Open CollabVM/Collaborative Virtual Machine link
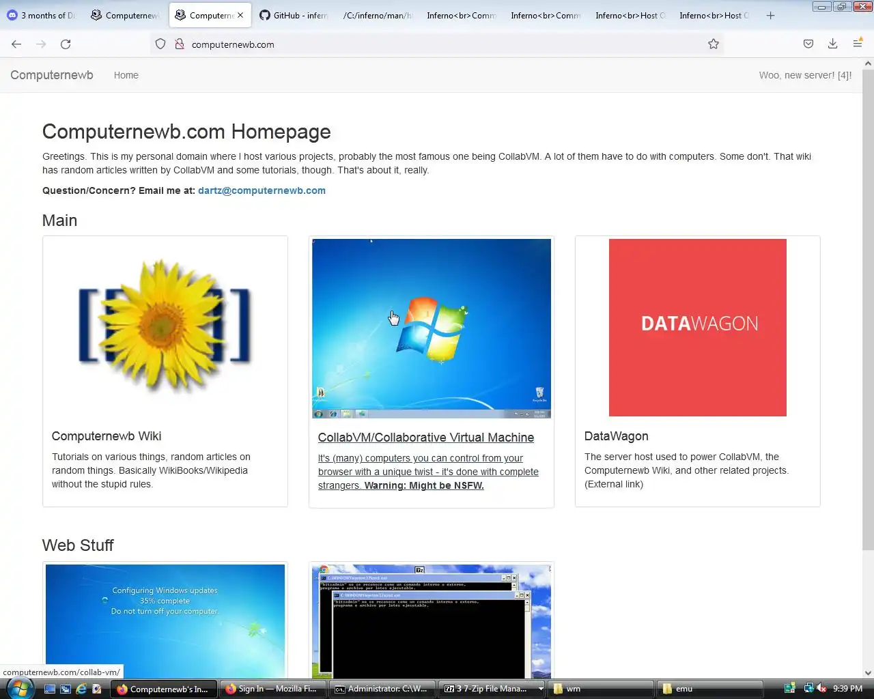874x699 pixels. click(426, 438)
